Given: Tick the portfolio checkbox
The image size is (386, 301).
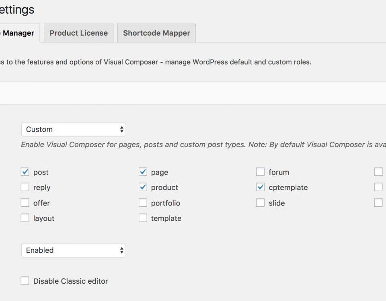Looking at the screenshot, I should (143, 203).
